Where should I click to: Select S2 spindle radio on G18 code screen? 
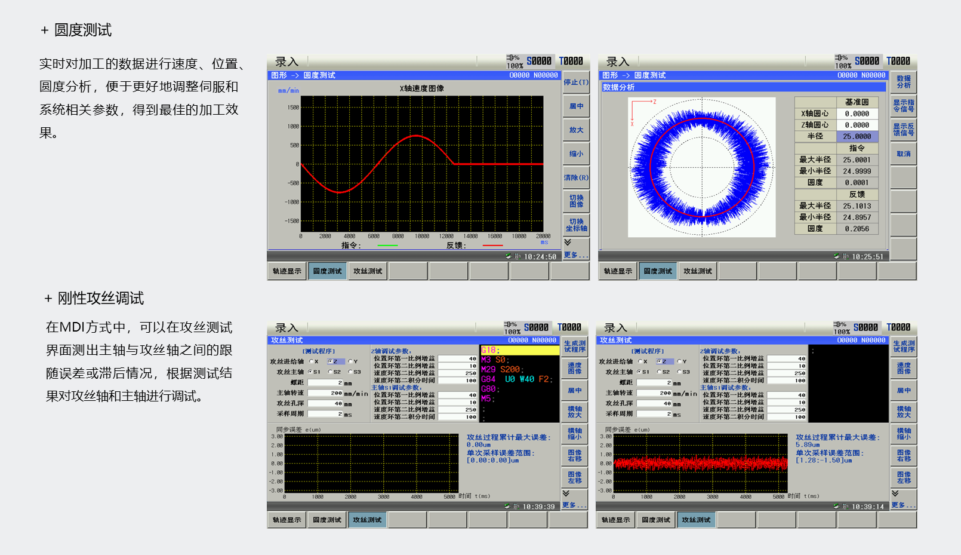(x=330, y=372)
